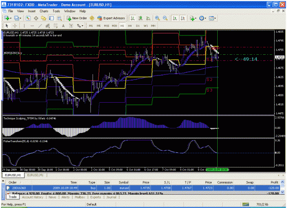Switch timeframe to D1

138,26
